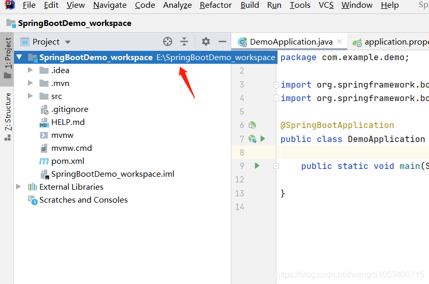Select the .gitignore file
Screen dimensions: 429x284
pyautogui.click(x=70, y=109)
